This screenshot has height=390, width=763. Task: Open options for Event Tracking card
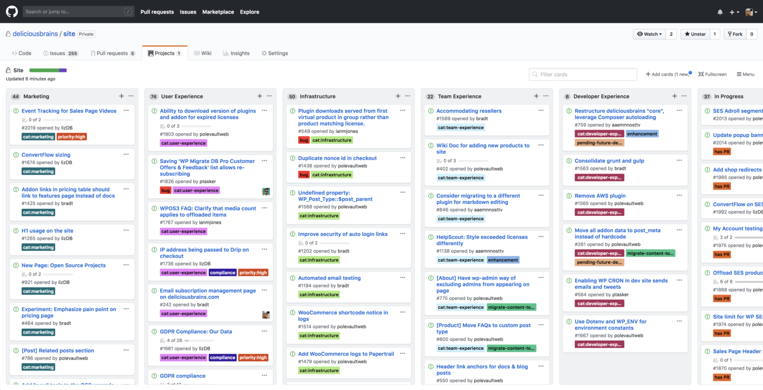click(126, 110)
